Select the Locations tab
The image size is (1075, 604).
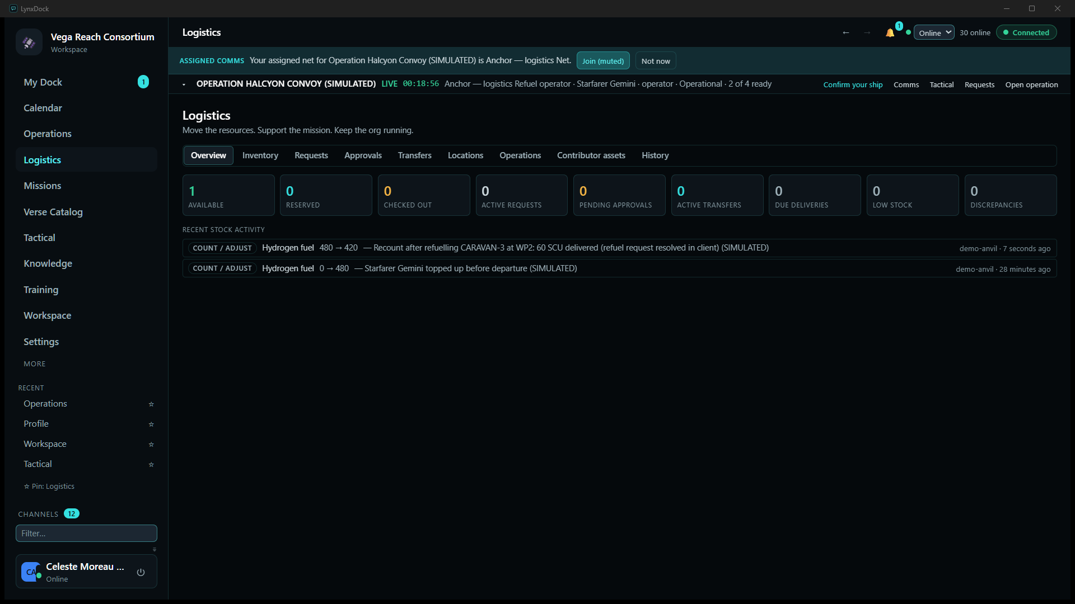click(x=465, y=155)
